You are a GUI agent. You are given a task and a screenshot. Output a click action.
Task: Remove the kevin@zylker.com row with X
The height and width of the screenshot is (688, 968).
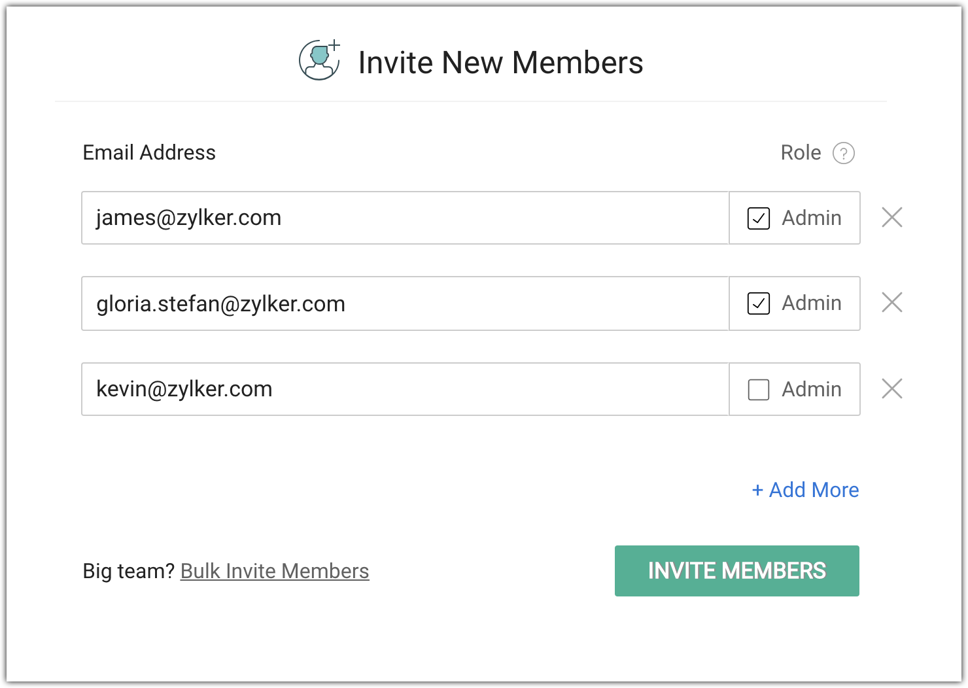(891, 388)
